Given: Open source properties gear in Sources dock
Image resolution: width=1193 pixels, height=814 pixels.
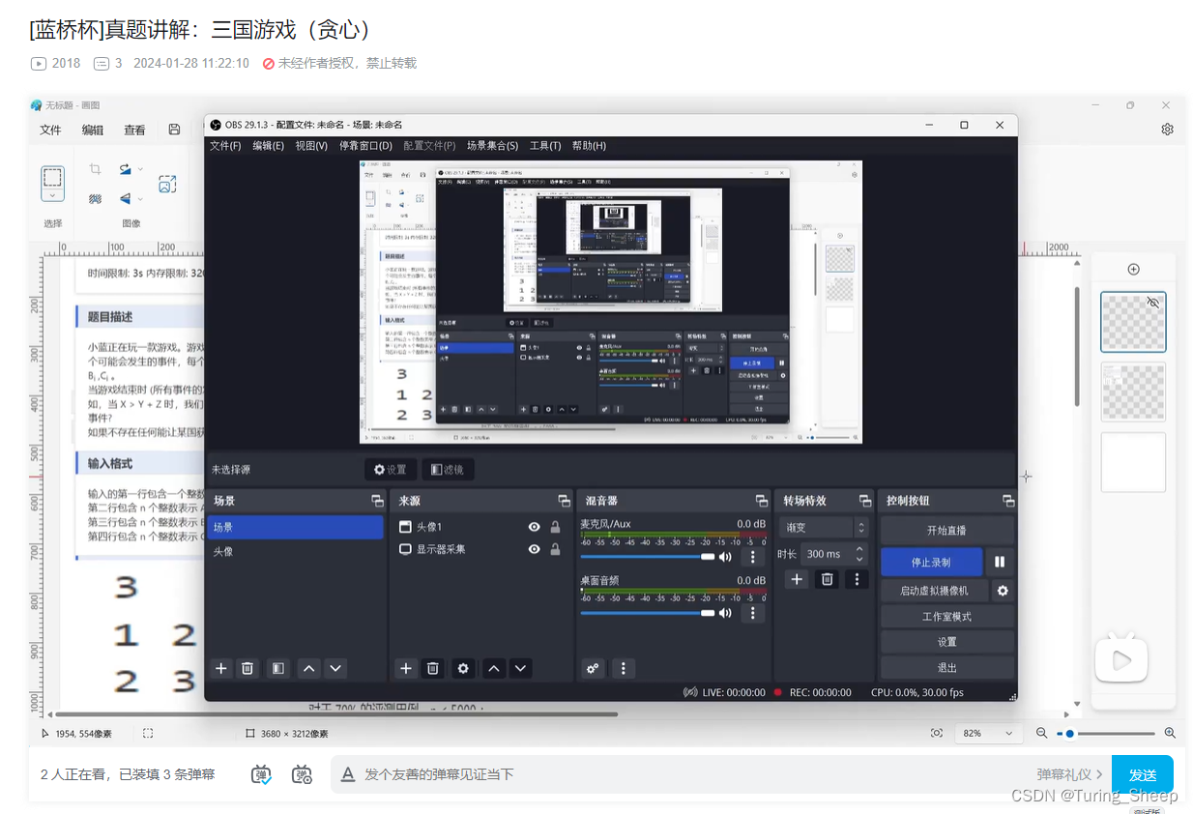Looking at the screenshot, I should (x=463, y=668).
